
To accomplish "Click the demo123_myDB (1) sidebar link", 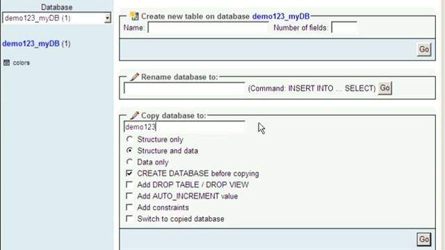I will tap(36, 44).
